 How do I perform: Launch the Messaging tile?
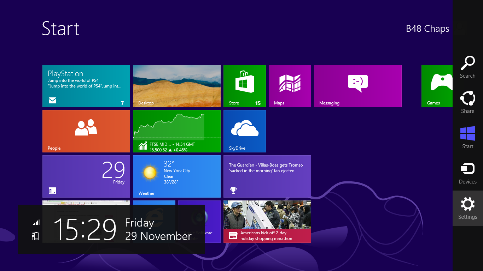pos(358,86)
